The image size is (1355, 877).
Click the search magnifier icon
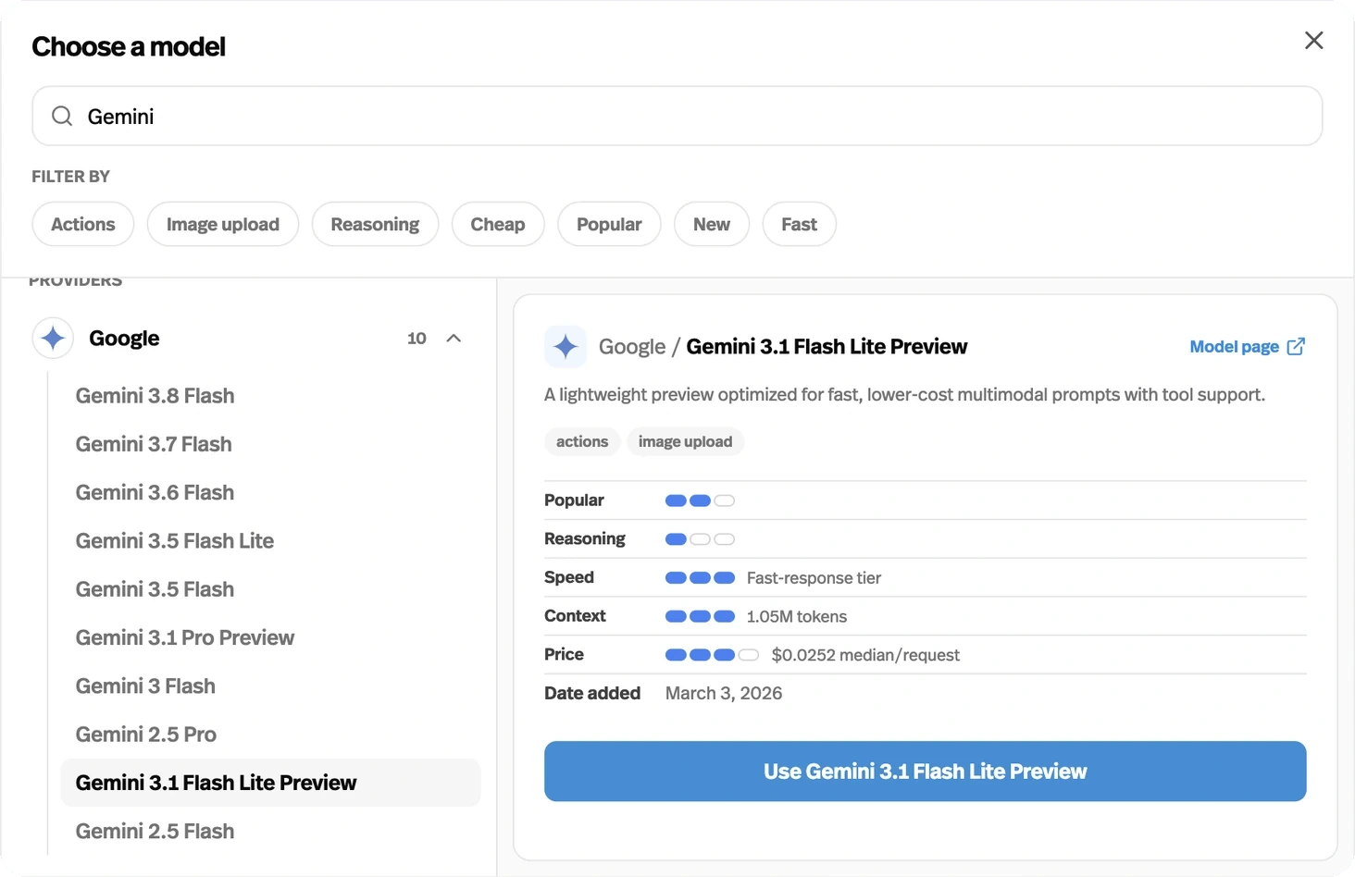[x=62, y=116]
